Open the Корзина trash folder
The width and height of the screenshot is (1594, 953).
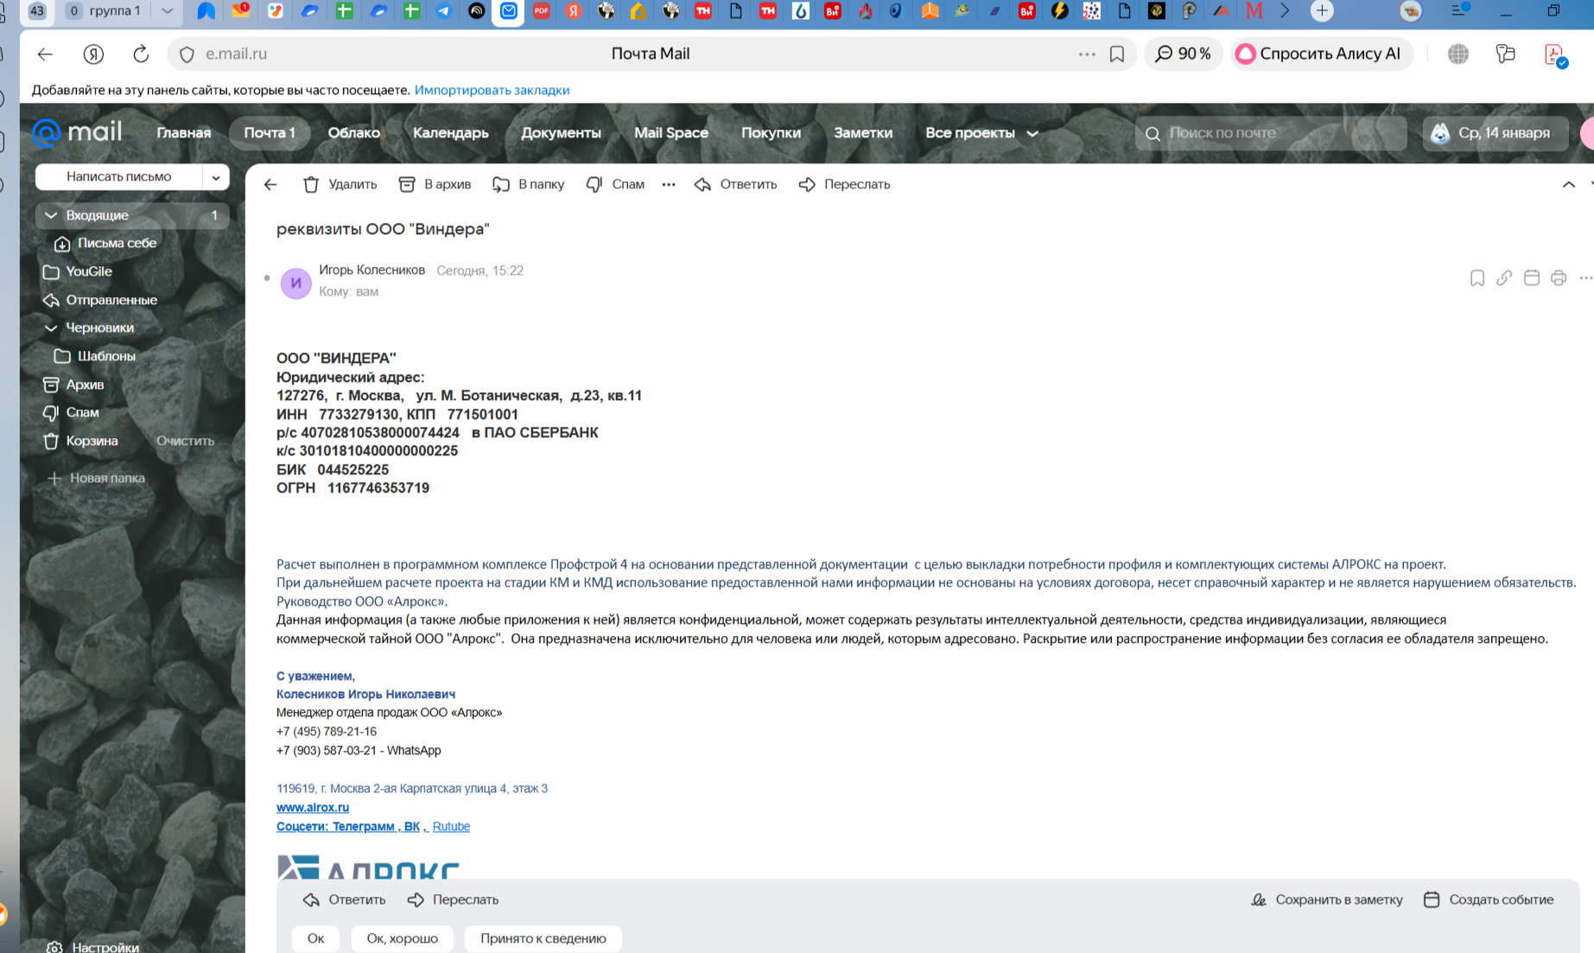click(92, 441)
